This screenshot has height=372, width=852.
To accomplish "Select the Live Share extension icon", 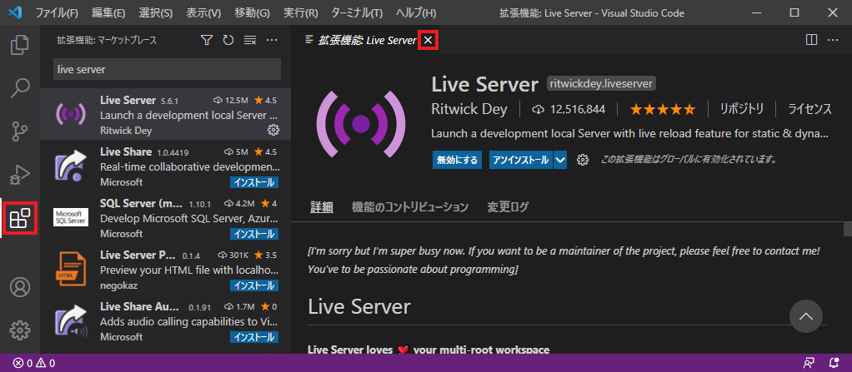I will click(71, 165).
